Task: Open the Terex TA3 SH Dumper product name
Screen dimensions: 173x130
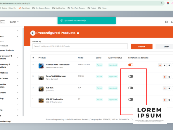Action: (x=56, y=76)
